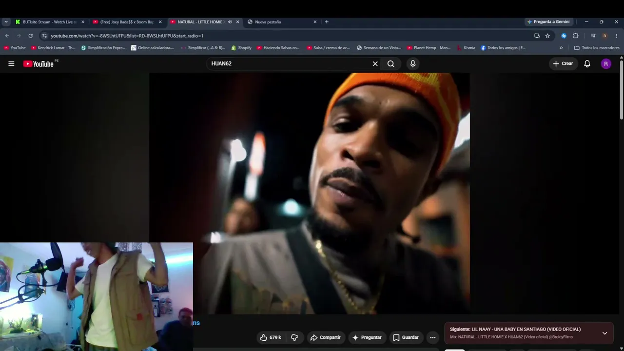Viewport: 624px width, 351px height.
Task: Show more hidden bookmarks chevron
Action: click(561, 48)
